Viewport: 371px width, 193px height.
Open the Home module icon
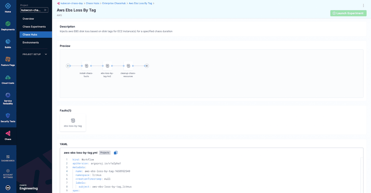pyautogui.click(x=8, y=6)
